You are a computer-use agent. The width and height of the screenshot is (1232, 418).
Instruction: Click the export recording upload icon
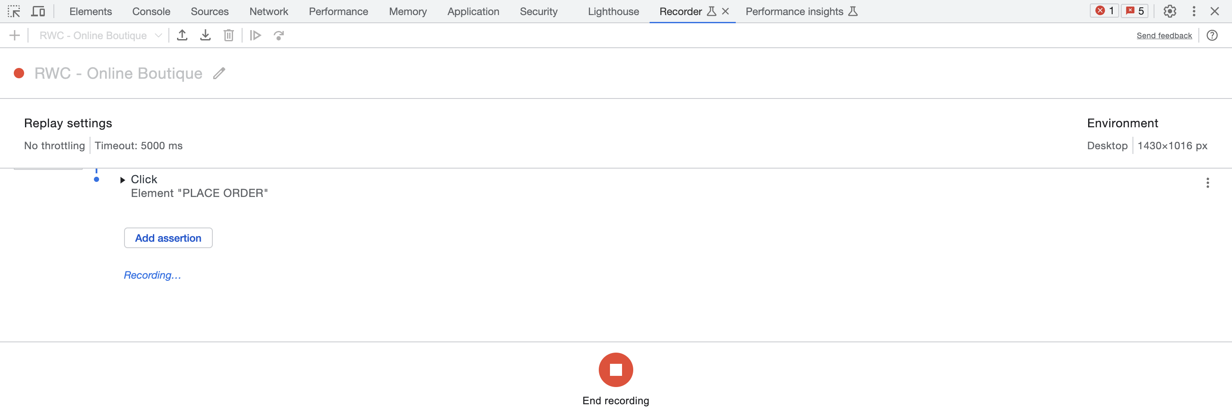click(182, 35)
